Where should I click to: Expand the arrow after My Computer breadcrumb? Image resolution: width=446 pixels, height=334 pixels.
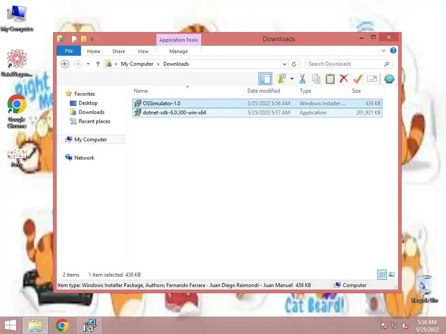coord(159,64)
